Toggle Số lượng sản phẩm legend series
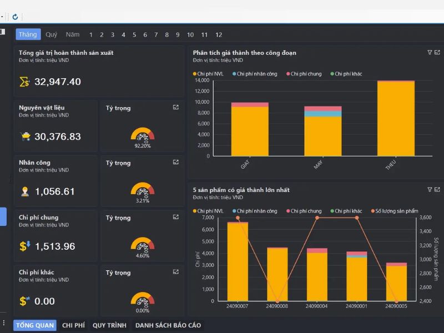Image resolution: width=444 pixels, height=333 pixels. click(x=396, y=211)
